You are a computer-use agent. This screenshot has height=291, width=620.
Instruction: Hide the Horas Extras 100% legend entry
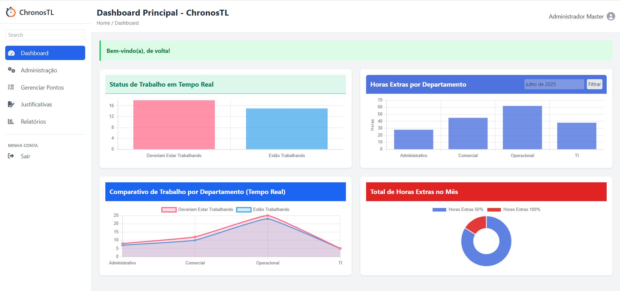click(514, 210)
